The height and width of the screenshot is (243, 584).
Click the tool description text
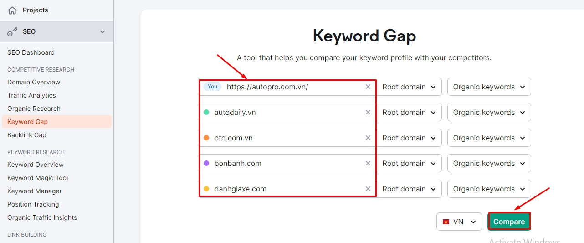pyautogui.click(x=364, y=58)
